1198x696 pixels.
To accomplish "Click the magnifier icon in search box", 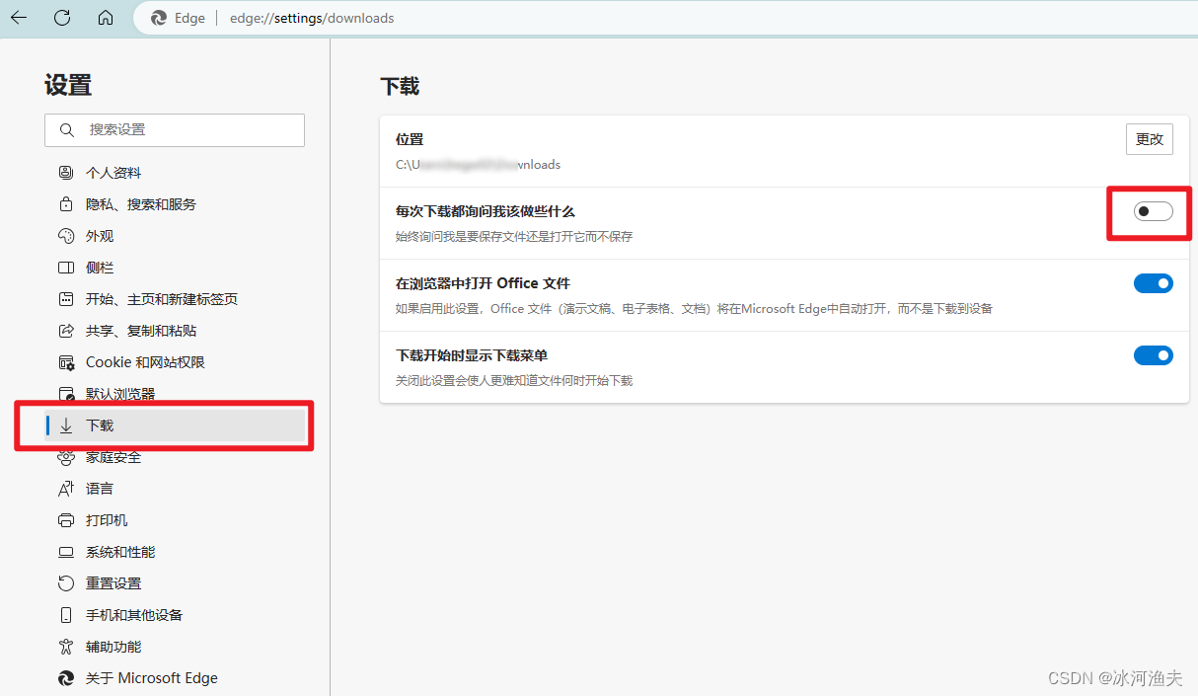I will (x=67, y=130).
